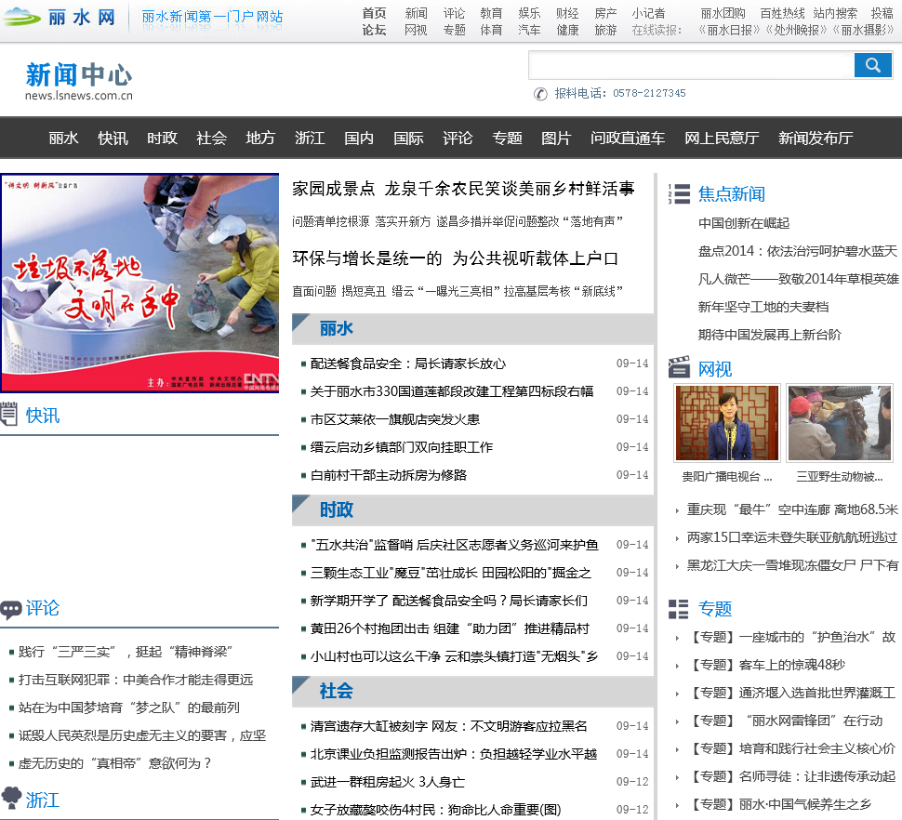This screenshot has width=902, height=820.
Task: Open 武进一群租房起火 3人身亡 article
Action: (388, 782)
